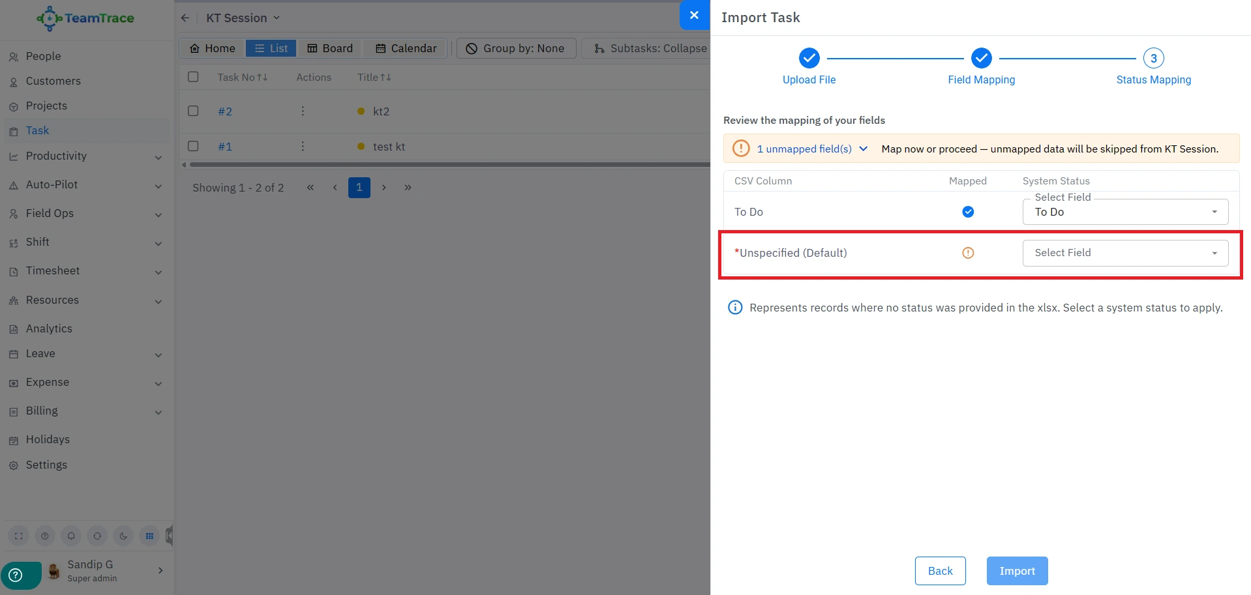1251x595 pixels.
Task: Open the Calendar view tab
Action: pos(406,48)
